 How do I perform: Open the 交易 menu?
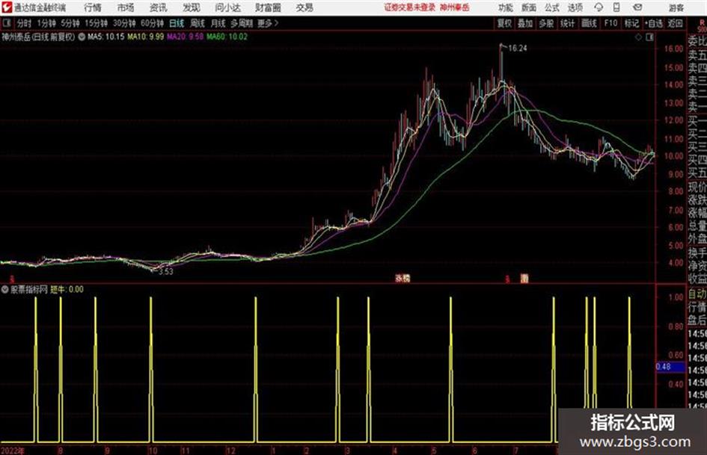[304, 7]
